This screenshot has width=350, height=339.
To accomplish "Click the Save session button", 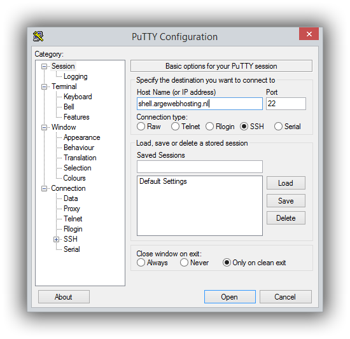I will pos(286,201).
